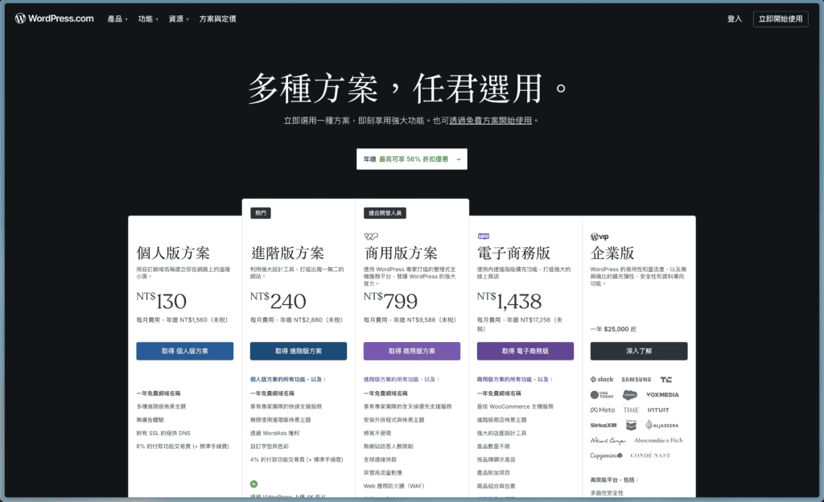Click the TIME logo

coord(632,410)
